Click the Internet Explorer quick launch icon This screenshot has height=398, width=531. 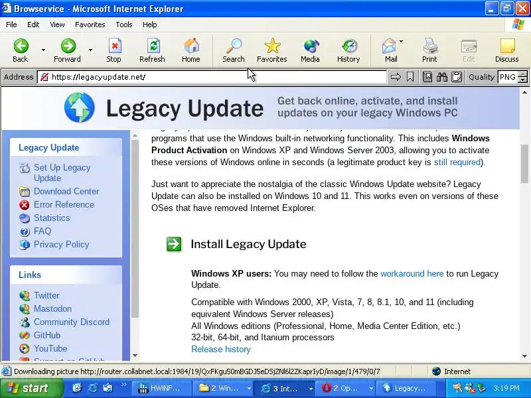pos(92,388)
